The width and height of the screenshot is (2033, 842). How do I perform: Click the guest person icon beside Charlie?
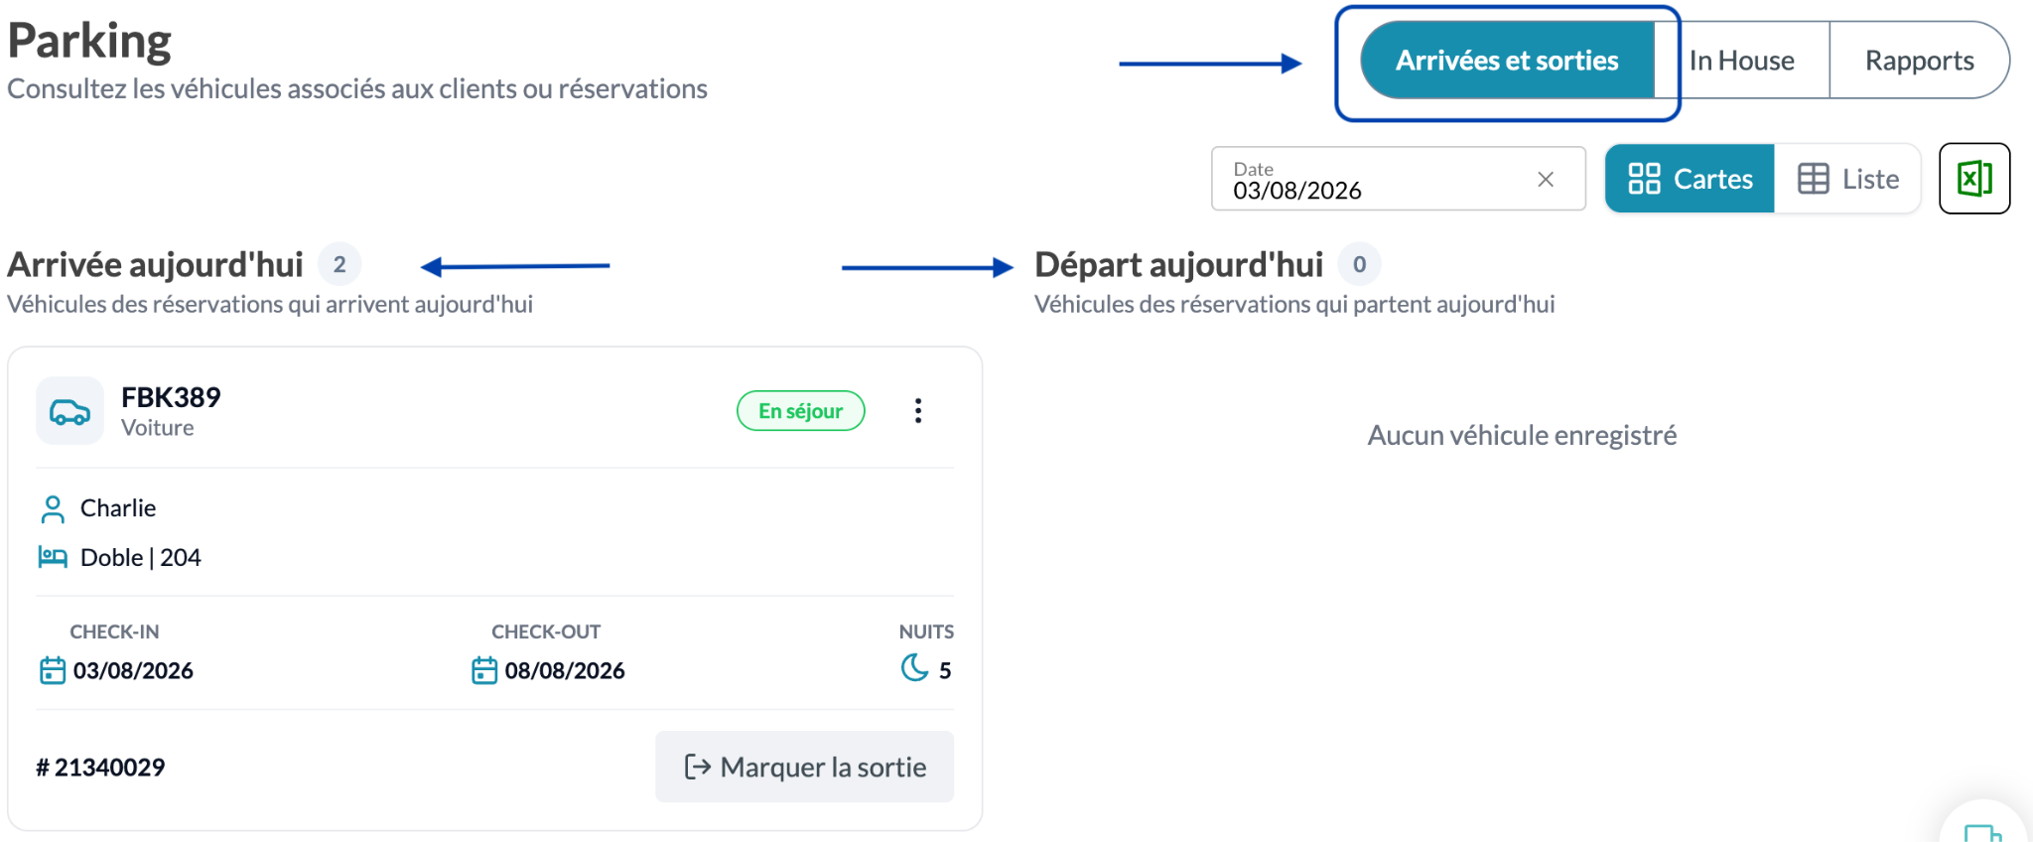[x=53, y=508]
